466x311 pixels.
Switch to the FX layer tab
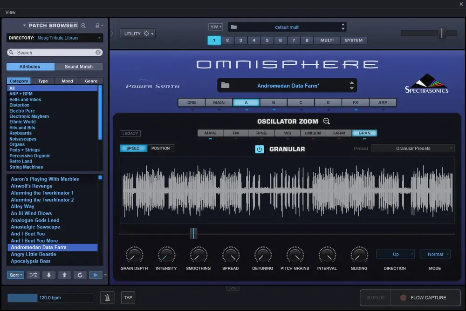pos(356,102)
